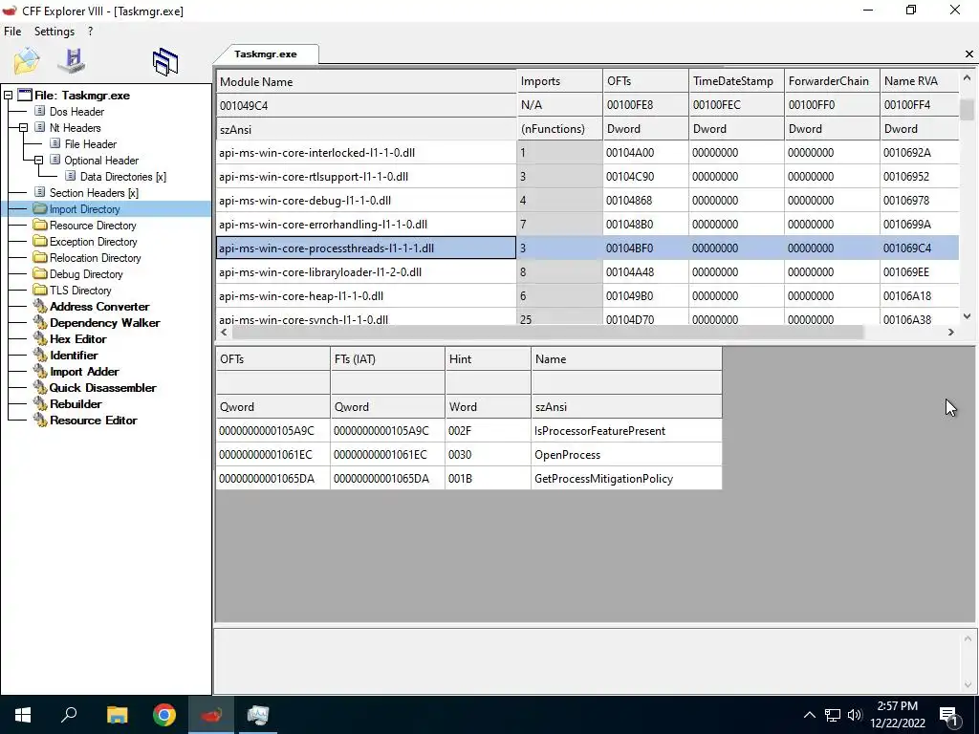Click the FTs (IAT) column header

388,359
